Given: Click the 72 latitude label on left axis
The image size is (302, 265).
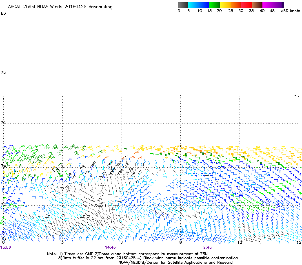Looking at the screenshot, I should (3, 204).
